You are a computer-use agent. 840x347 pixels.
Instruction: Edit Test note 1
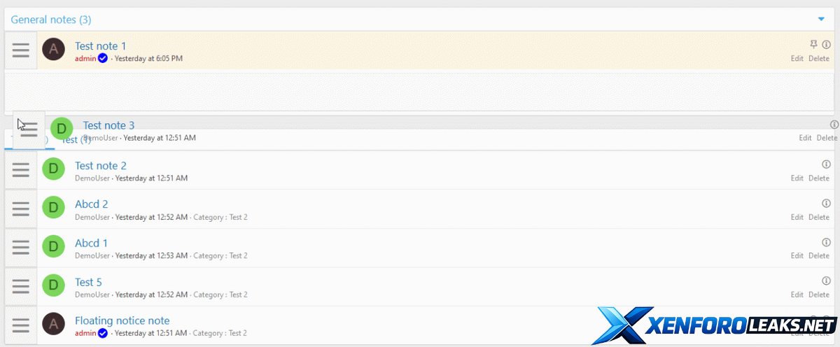(797, 59)
